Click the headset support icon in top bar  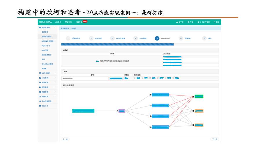(x=214, y=22)
